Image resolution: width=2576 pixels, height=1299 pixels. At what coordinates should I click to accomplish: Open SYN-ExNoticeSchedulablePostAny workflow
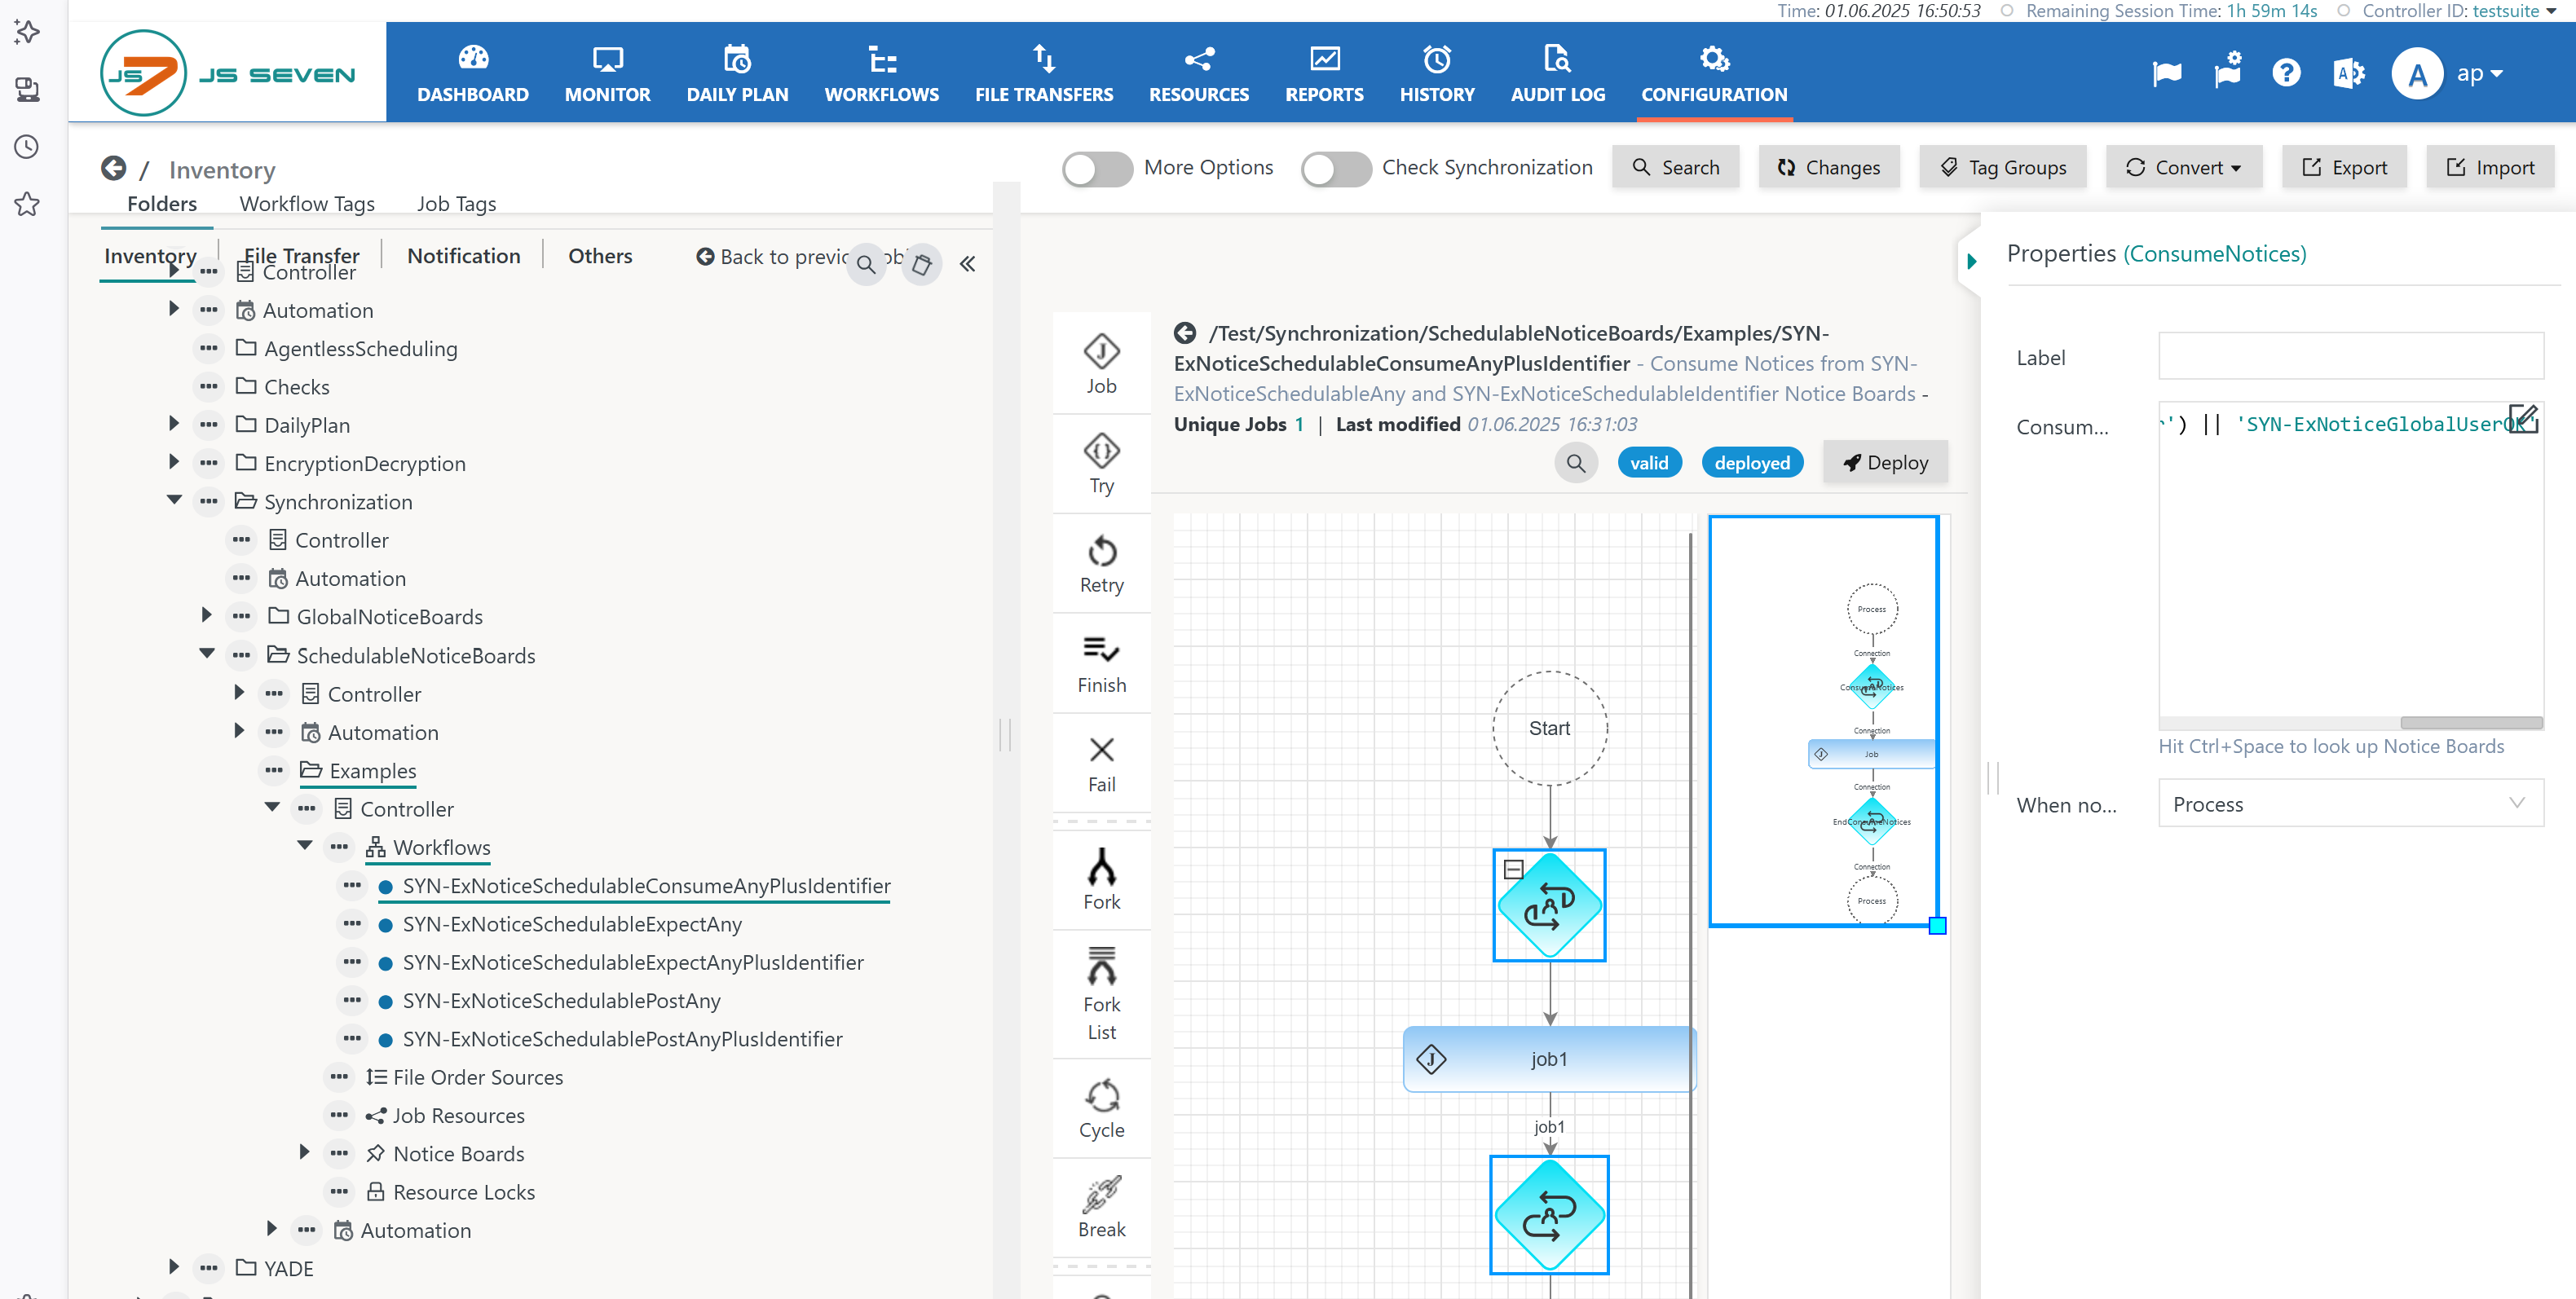pos(561,1000)
